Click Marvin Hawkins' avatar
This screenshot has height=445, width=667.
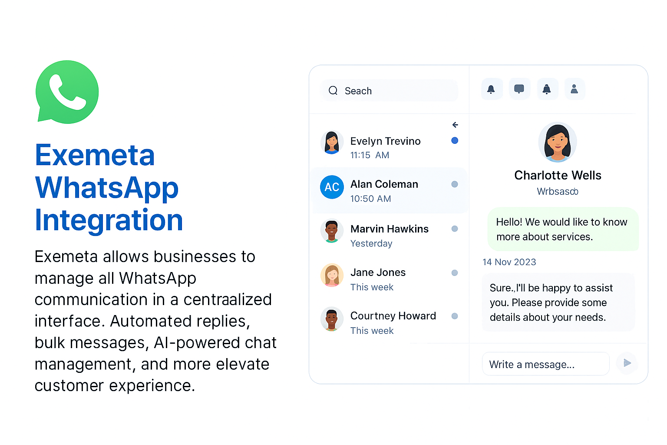pyautogui.click(x=332, y=231)
